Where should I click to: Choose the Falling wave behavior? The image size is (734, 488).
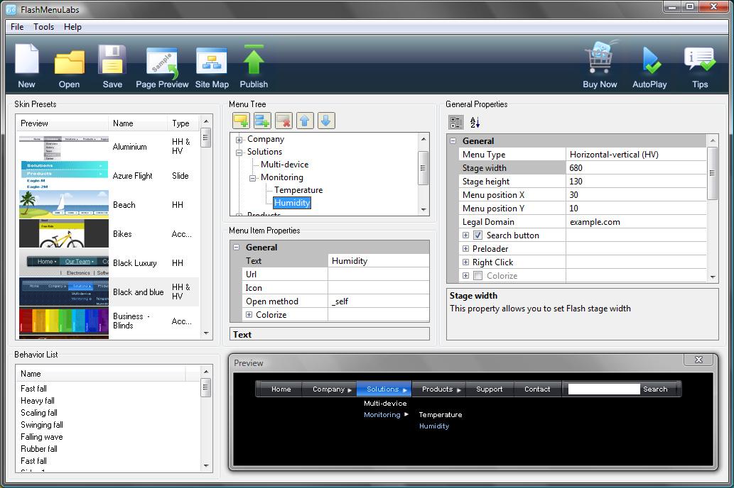point(42,437)
